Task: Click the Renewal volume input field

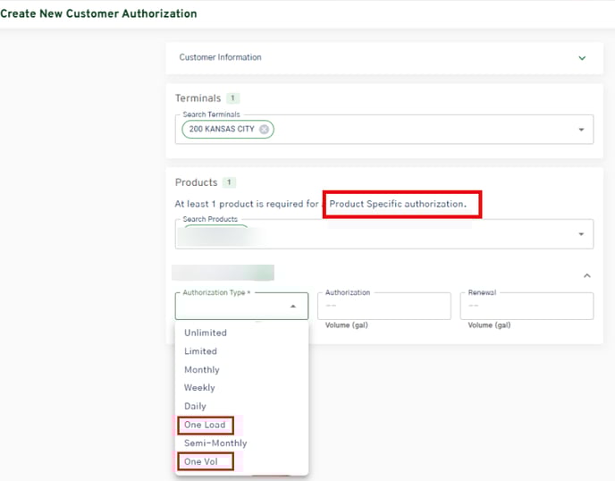Action: 526,307
